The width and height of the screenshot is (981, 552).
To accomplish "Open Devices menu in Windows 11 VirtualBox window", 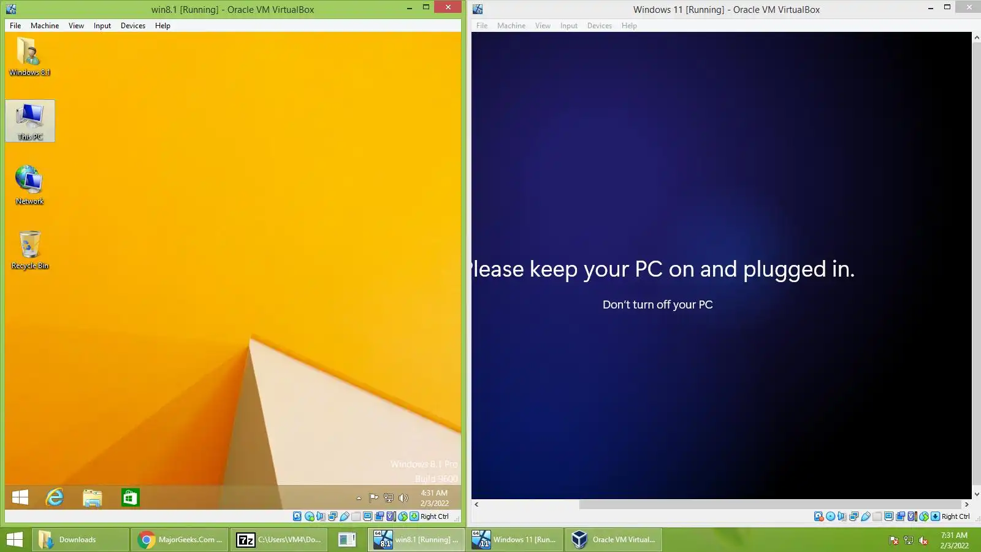I will [600, 26].
